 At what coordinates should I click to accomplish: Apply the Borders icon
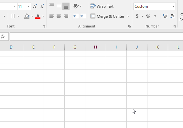point(13,16)
